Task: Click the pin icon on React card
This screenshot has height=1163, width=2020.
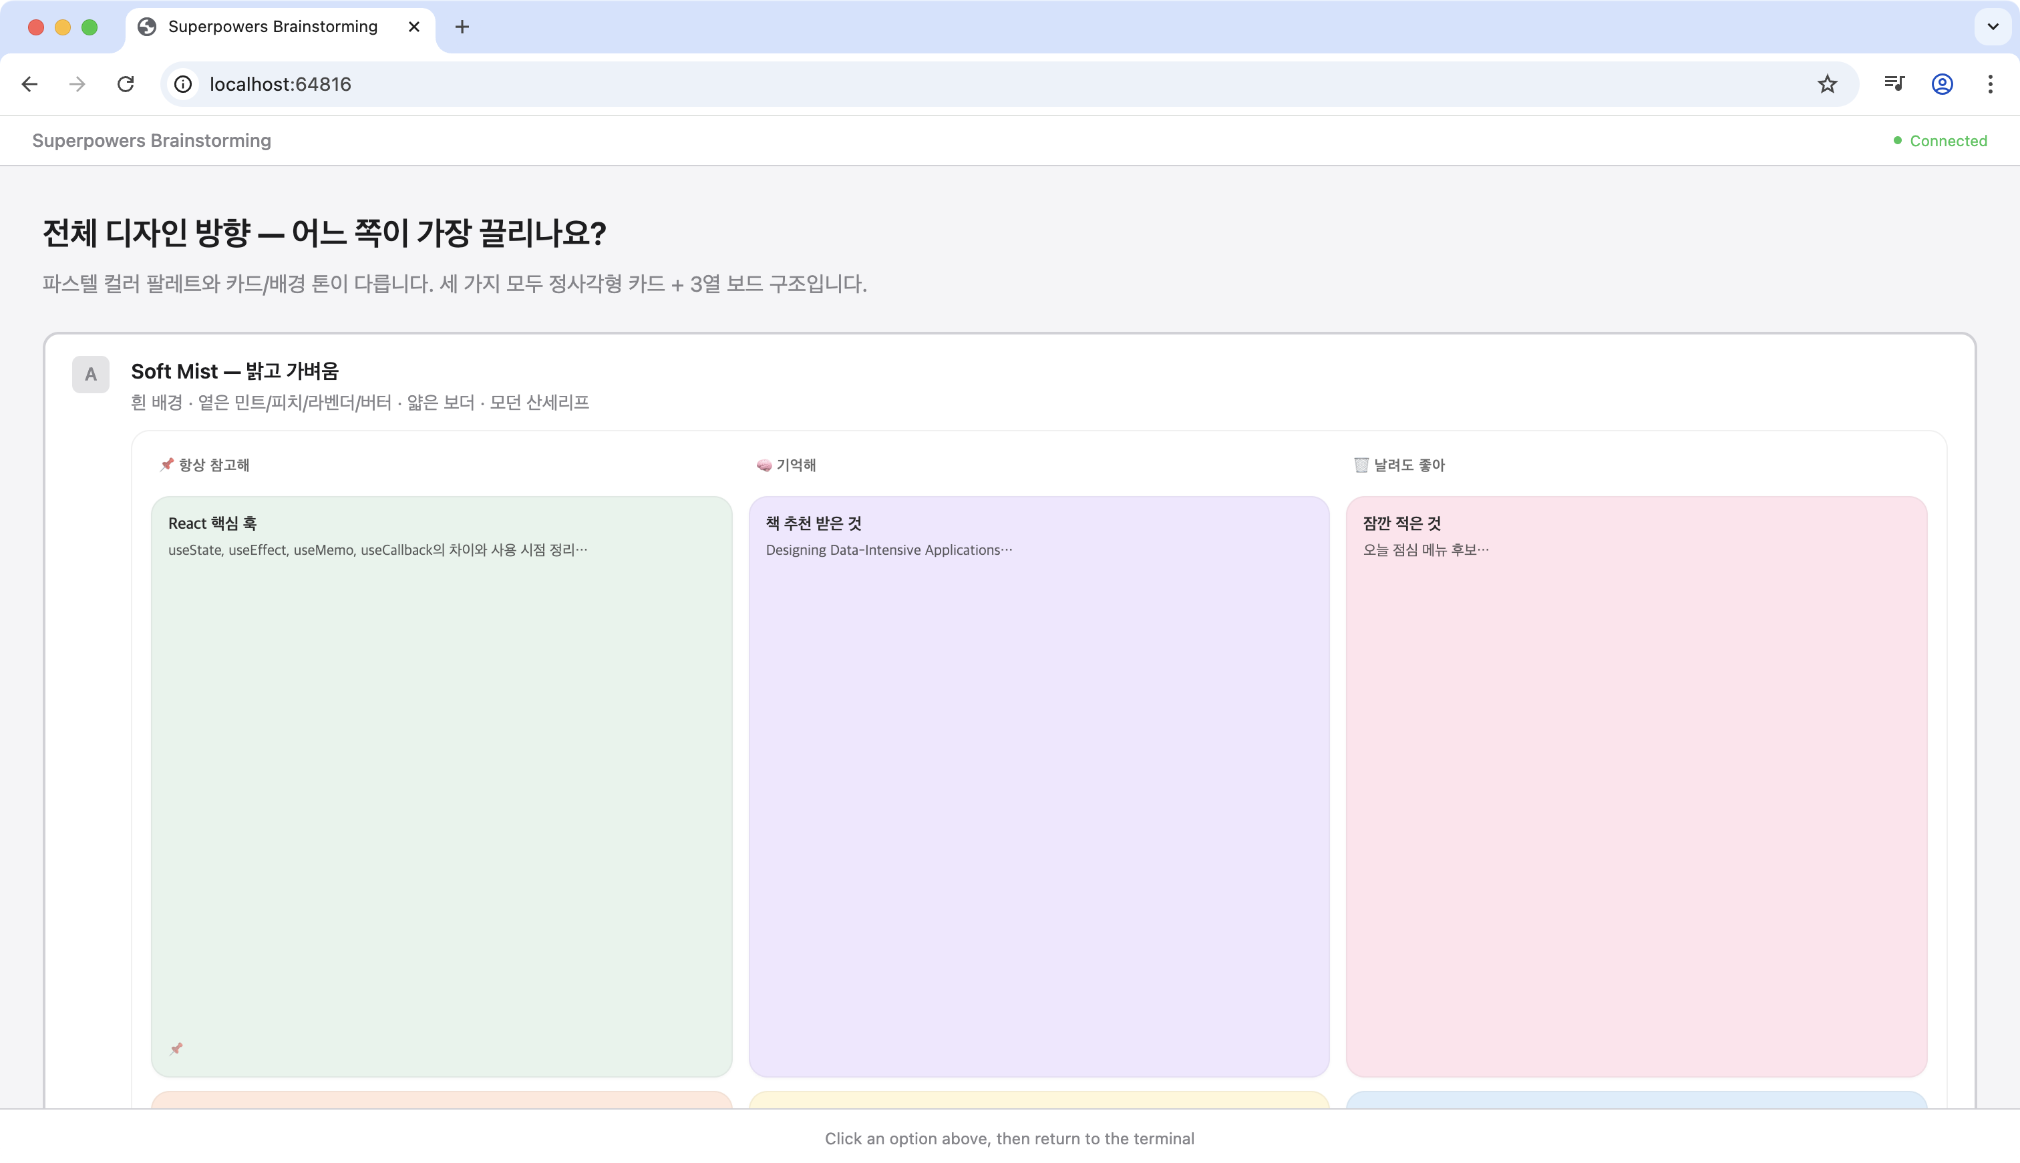Action: pos(176,1049)
